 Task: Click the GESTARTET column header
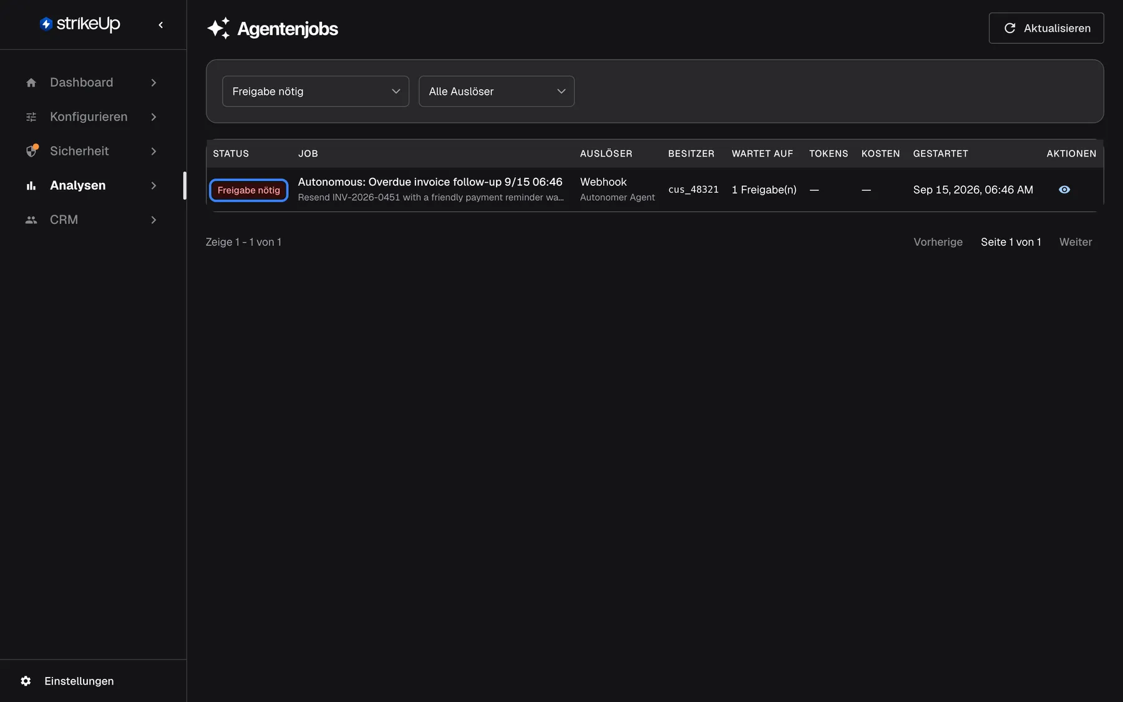[940, 154]
